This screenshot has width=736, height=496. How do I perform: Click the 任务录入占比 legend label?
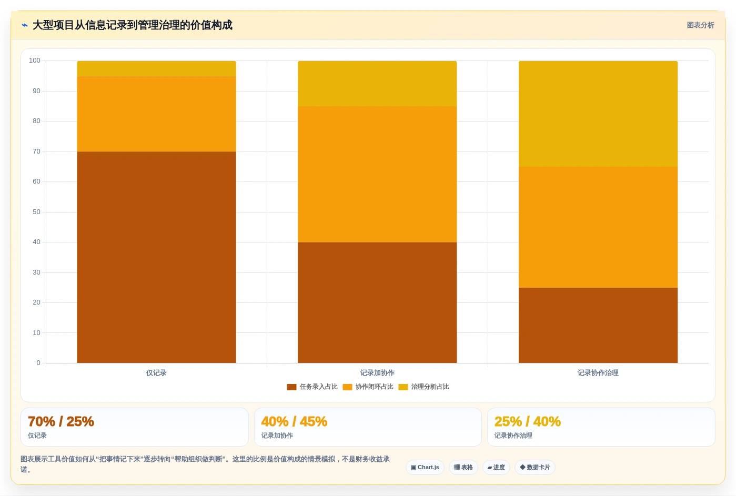[x=318, y=387]
